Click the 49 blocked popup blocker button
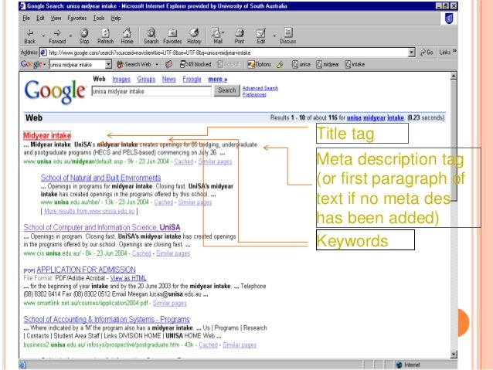The width and height of the screenshot is (493, 370). [x=195, y=64]
